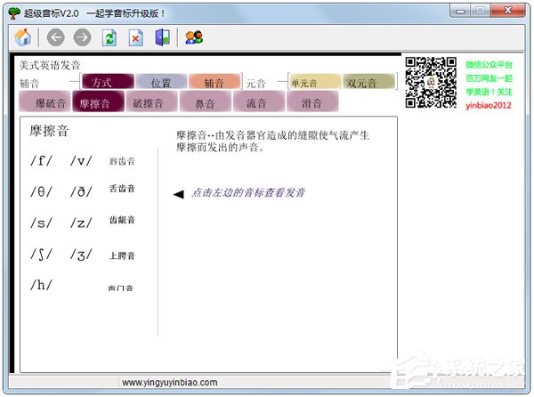This screenshot has width=534, height=397.
Task: Select the 爆破音 category
Action: tap(44, 101)
